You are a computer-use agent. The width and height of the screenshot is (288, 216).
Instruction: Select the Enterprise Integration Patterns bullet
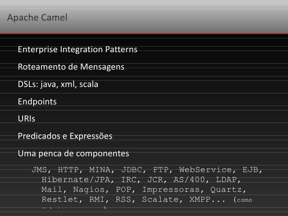tap(78, 50)
